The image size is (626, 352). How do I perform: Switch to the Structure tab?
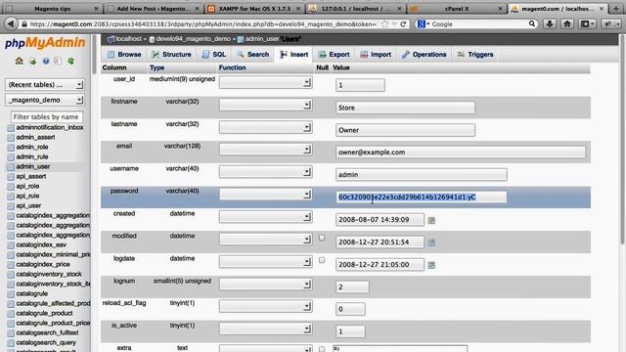tap(171, 55)
